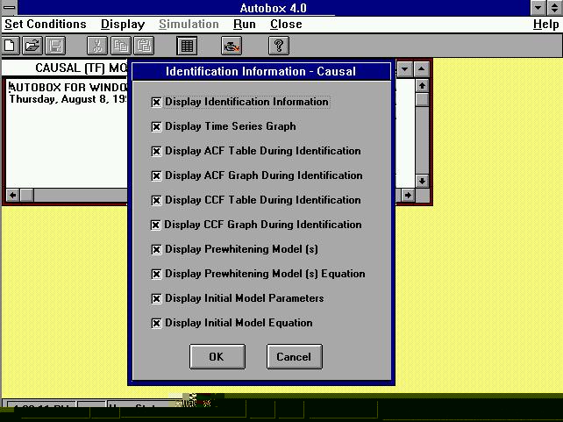Click the down scroll arrow in Causal window

tap(422, 181)
